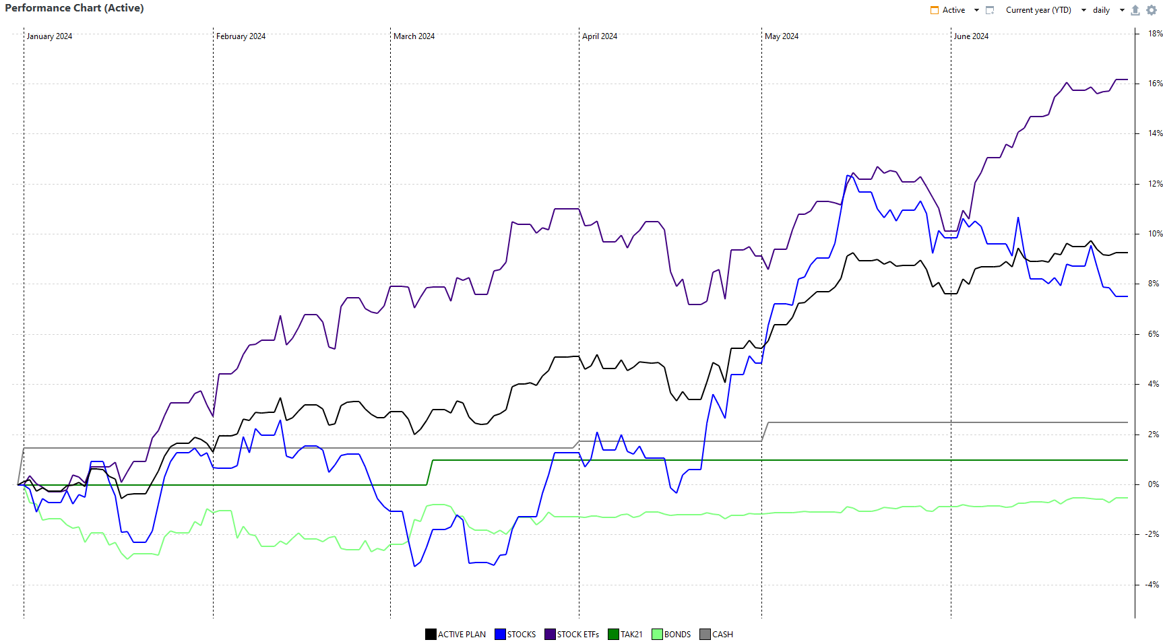
Task: Open the Current year (YTD) period dropdown arrow
Action: (1083, 10)
